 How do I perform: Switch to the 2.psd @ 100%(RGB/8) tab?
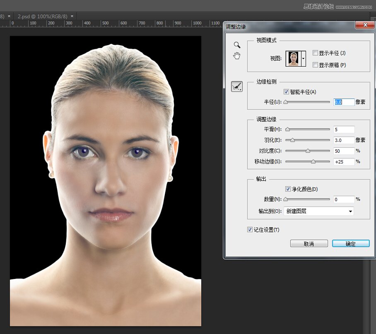pos(42,16)
